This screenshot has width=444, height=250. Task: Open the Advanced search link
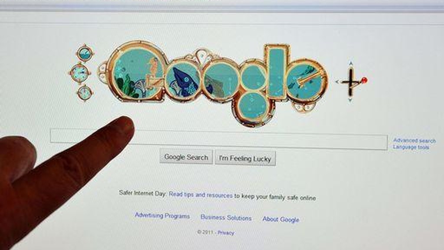click(x=414, y=140)
